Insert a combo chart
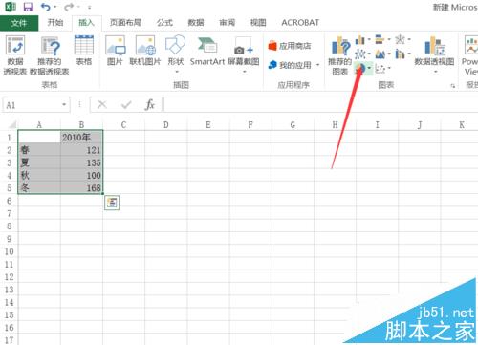 pyautogui.click(x=402, y=54)
